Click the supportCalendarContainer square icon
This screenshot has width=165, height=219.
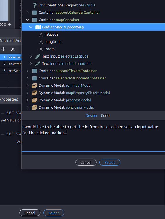pyautogui.click(x=34, y=13)
